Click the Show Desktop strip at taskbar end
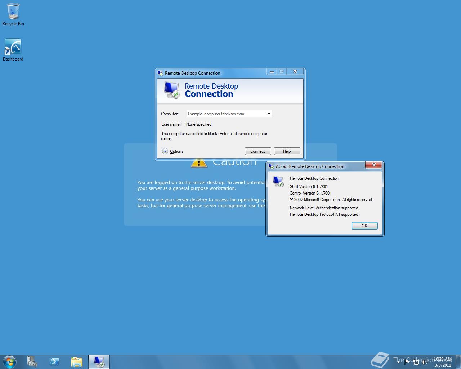 458,362
